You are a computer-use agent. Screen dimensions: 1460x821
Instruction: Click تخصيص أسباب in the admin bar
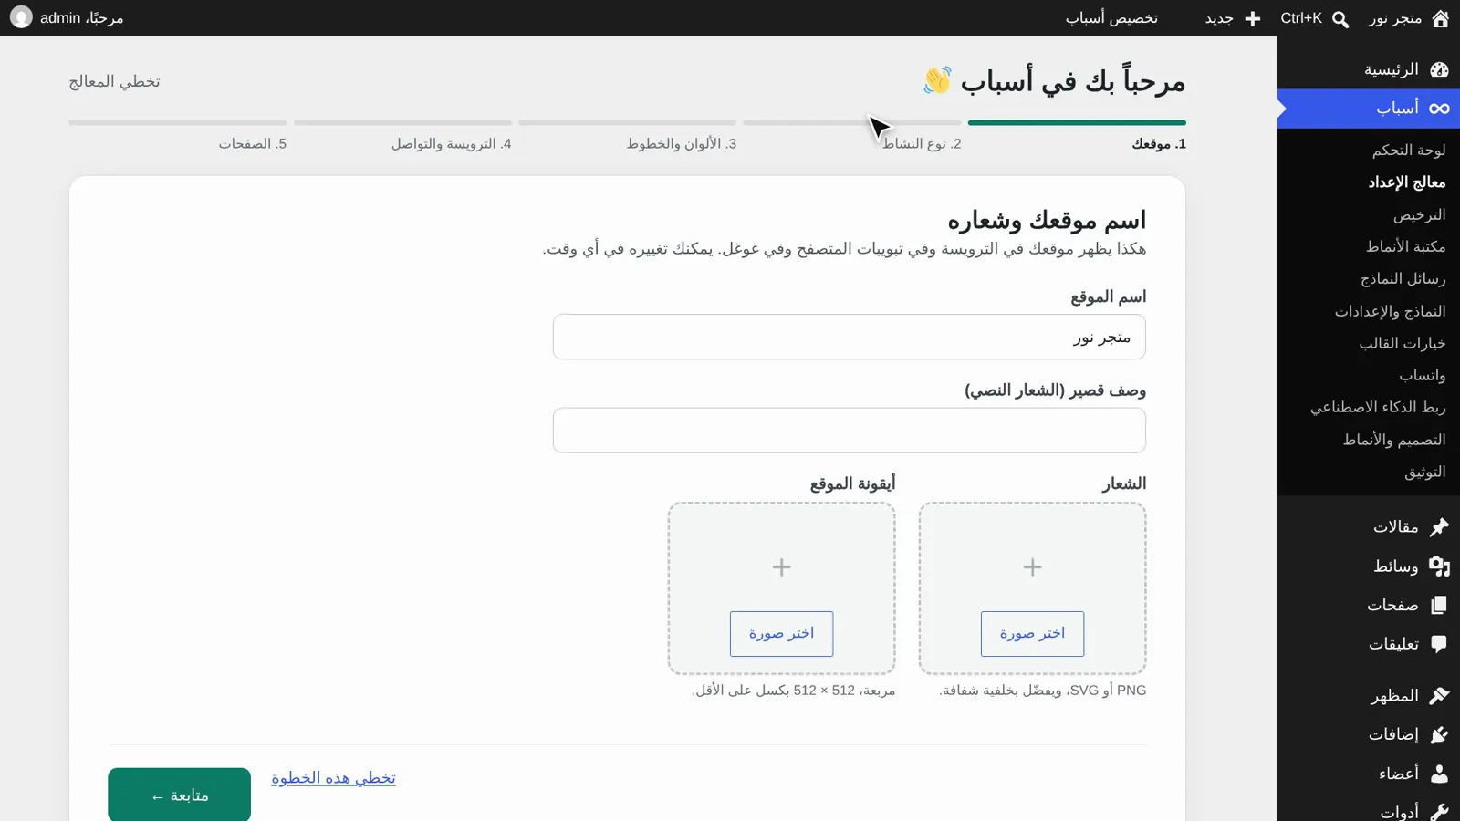1111,18
